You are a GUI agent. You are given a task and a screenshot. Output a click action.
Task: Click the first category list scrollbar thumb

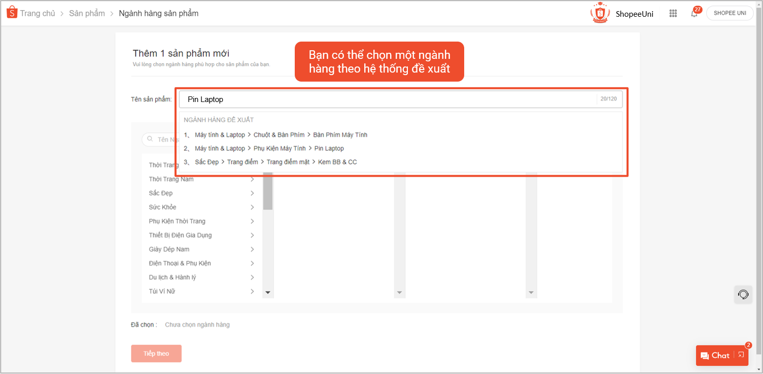pos(268,191)
